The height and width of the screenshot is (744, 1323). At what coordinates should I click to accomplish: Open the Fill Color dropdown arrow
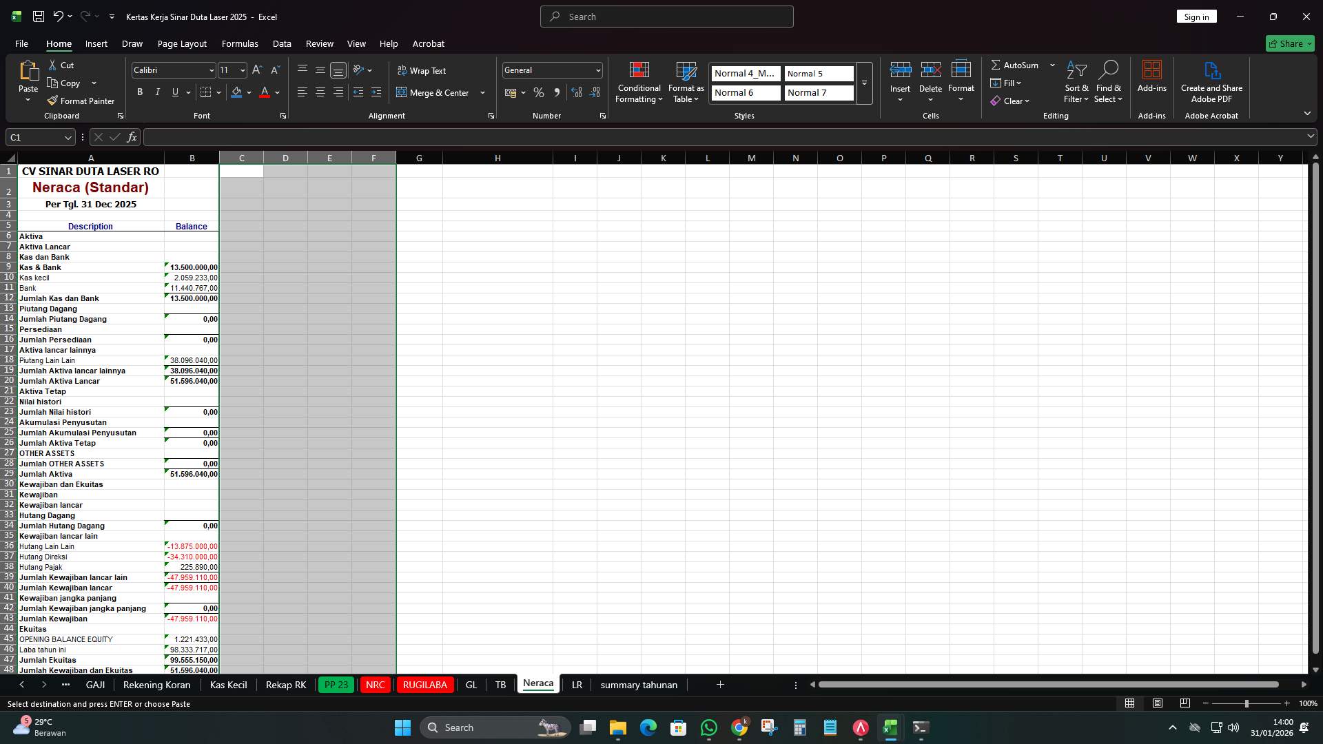click(249, 92)
